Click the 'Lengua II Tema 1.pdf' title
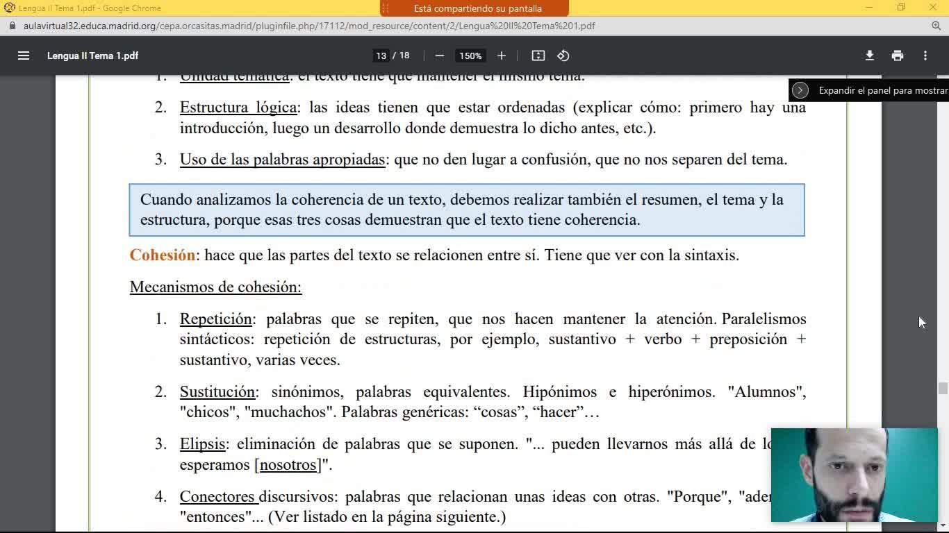Viewport: 949px width, 533px height. [x=92, y=56]
